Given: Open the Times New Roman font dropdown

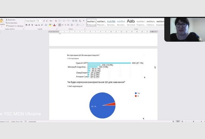Looking at the screenshot, I should tap(30, 21).
